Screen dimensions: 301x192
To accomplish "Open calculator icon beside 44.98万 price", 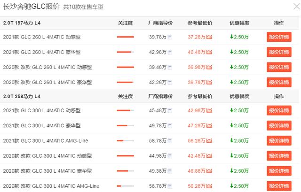I will 170,156.
